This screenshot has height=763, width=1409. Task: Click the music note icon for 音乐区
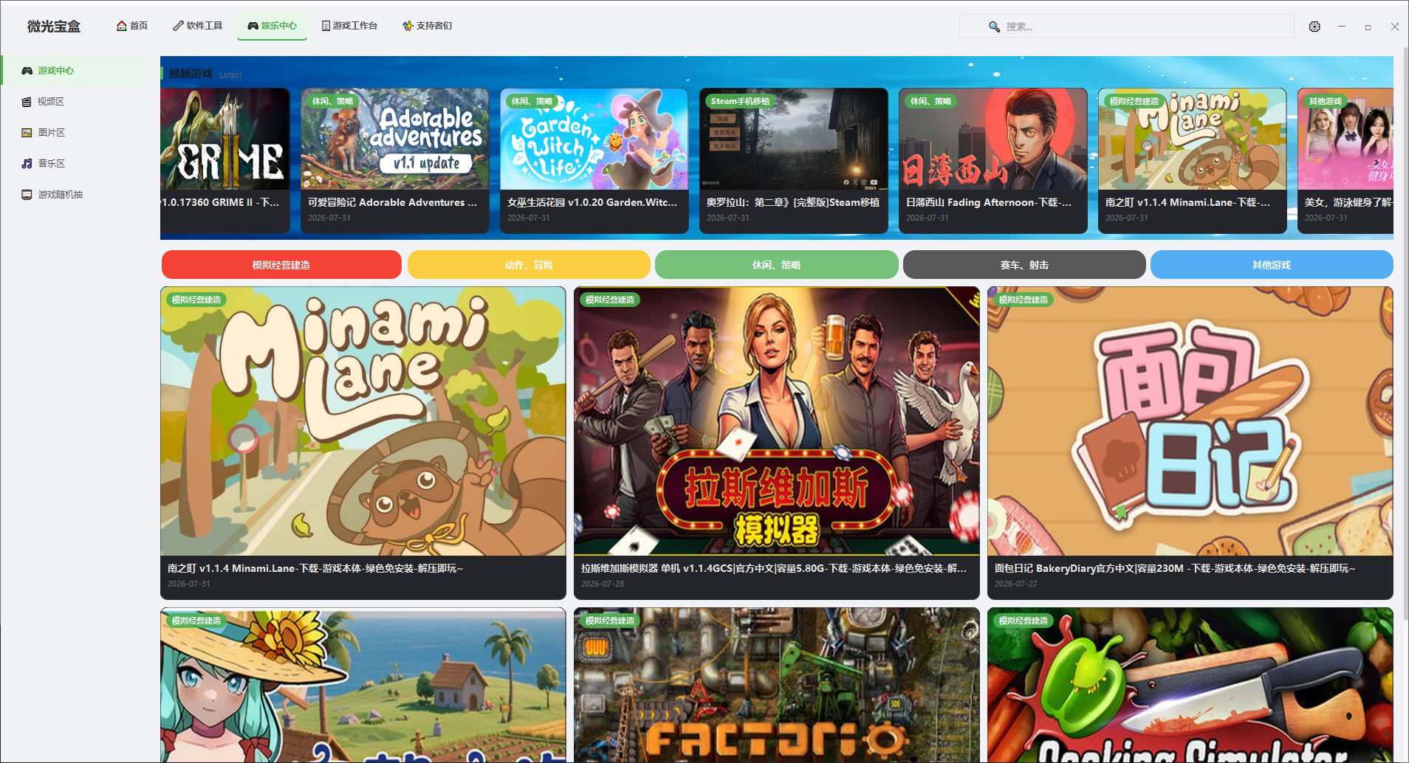(x=27, y=164)
